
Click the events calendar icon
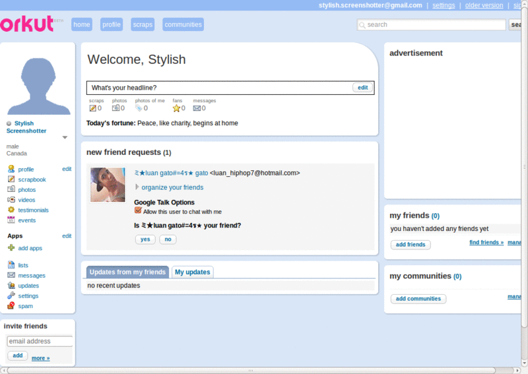click(x=11, y=220)
